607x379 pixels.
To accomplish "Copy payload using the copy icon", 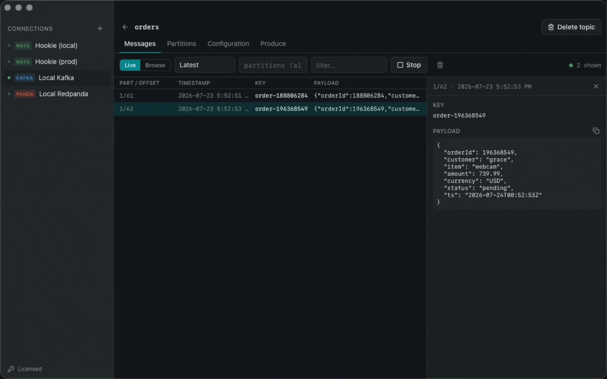I will [596, 131].
